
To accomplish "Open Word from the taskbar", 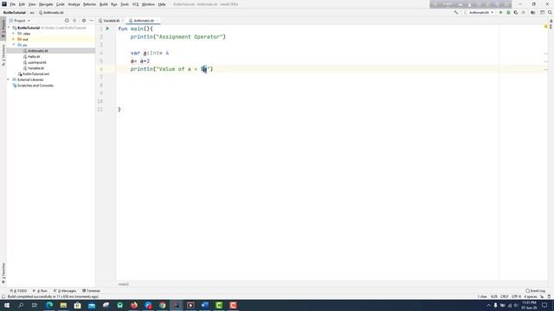I will pos(204,305).
